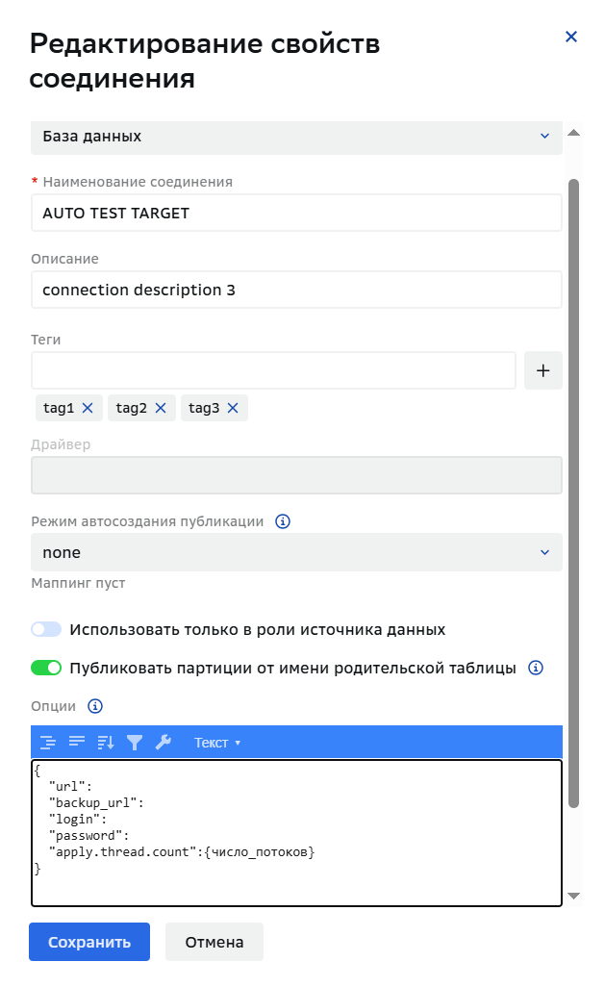Cancel editing with Отмена

[x=214, y=942]
